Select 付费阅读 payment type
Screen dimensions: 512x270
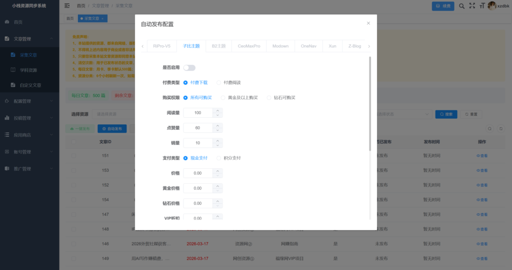point(228,83)
